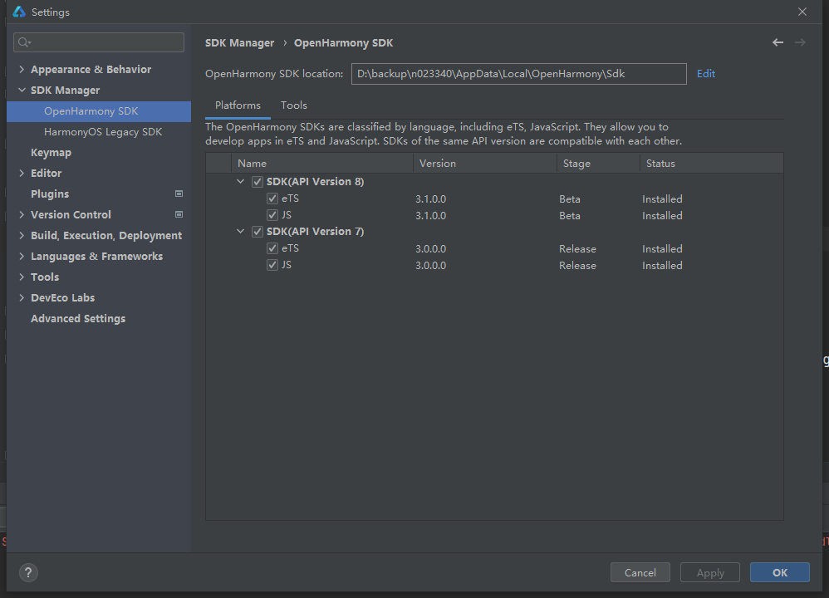Click the forward arrow navigation icon
The image size is (829, 598).
pyautogui.click(x=800, y=42)
